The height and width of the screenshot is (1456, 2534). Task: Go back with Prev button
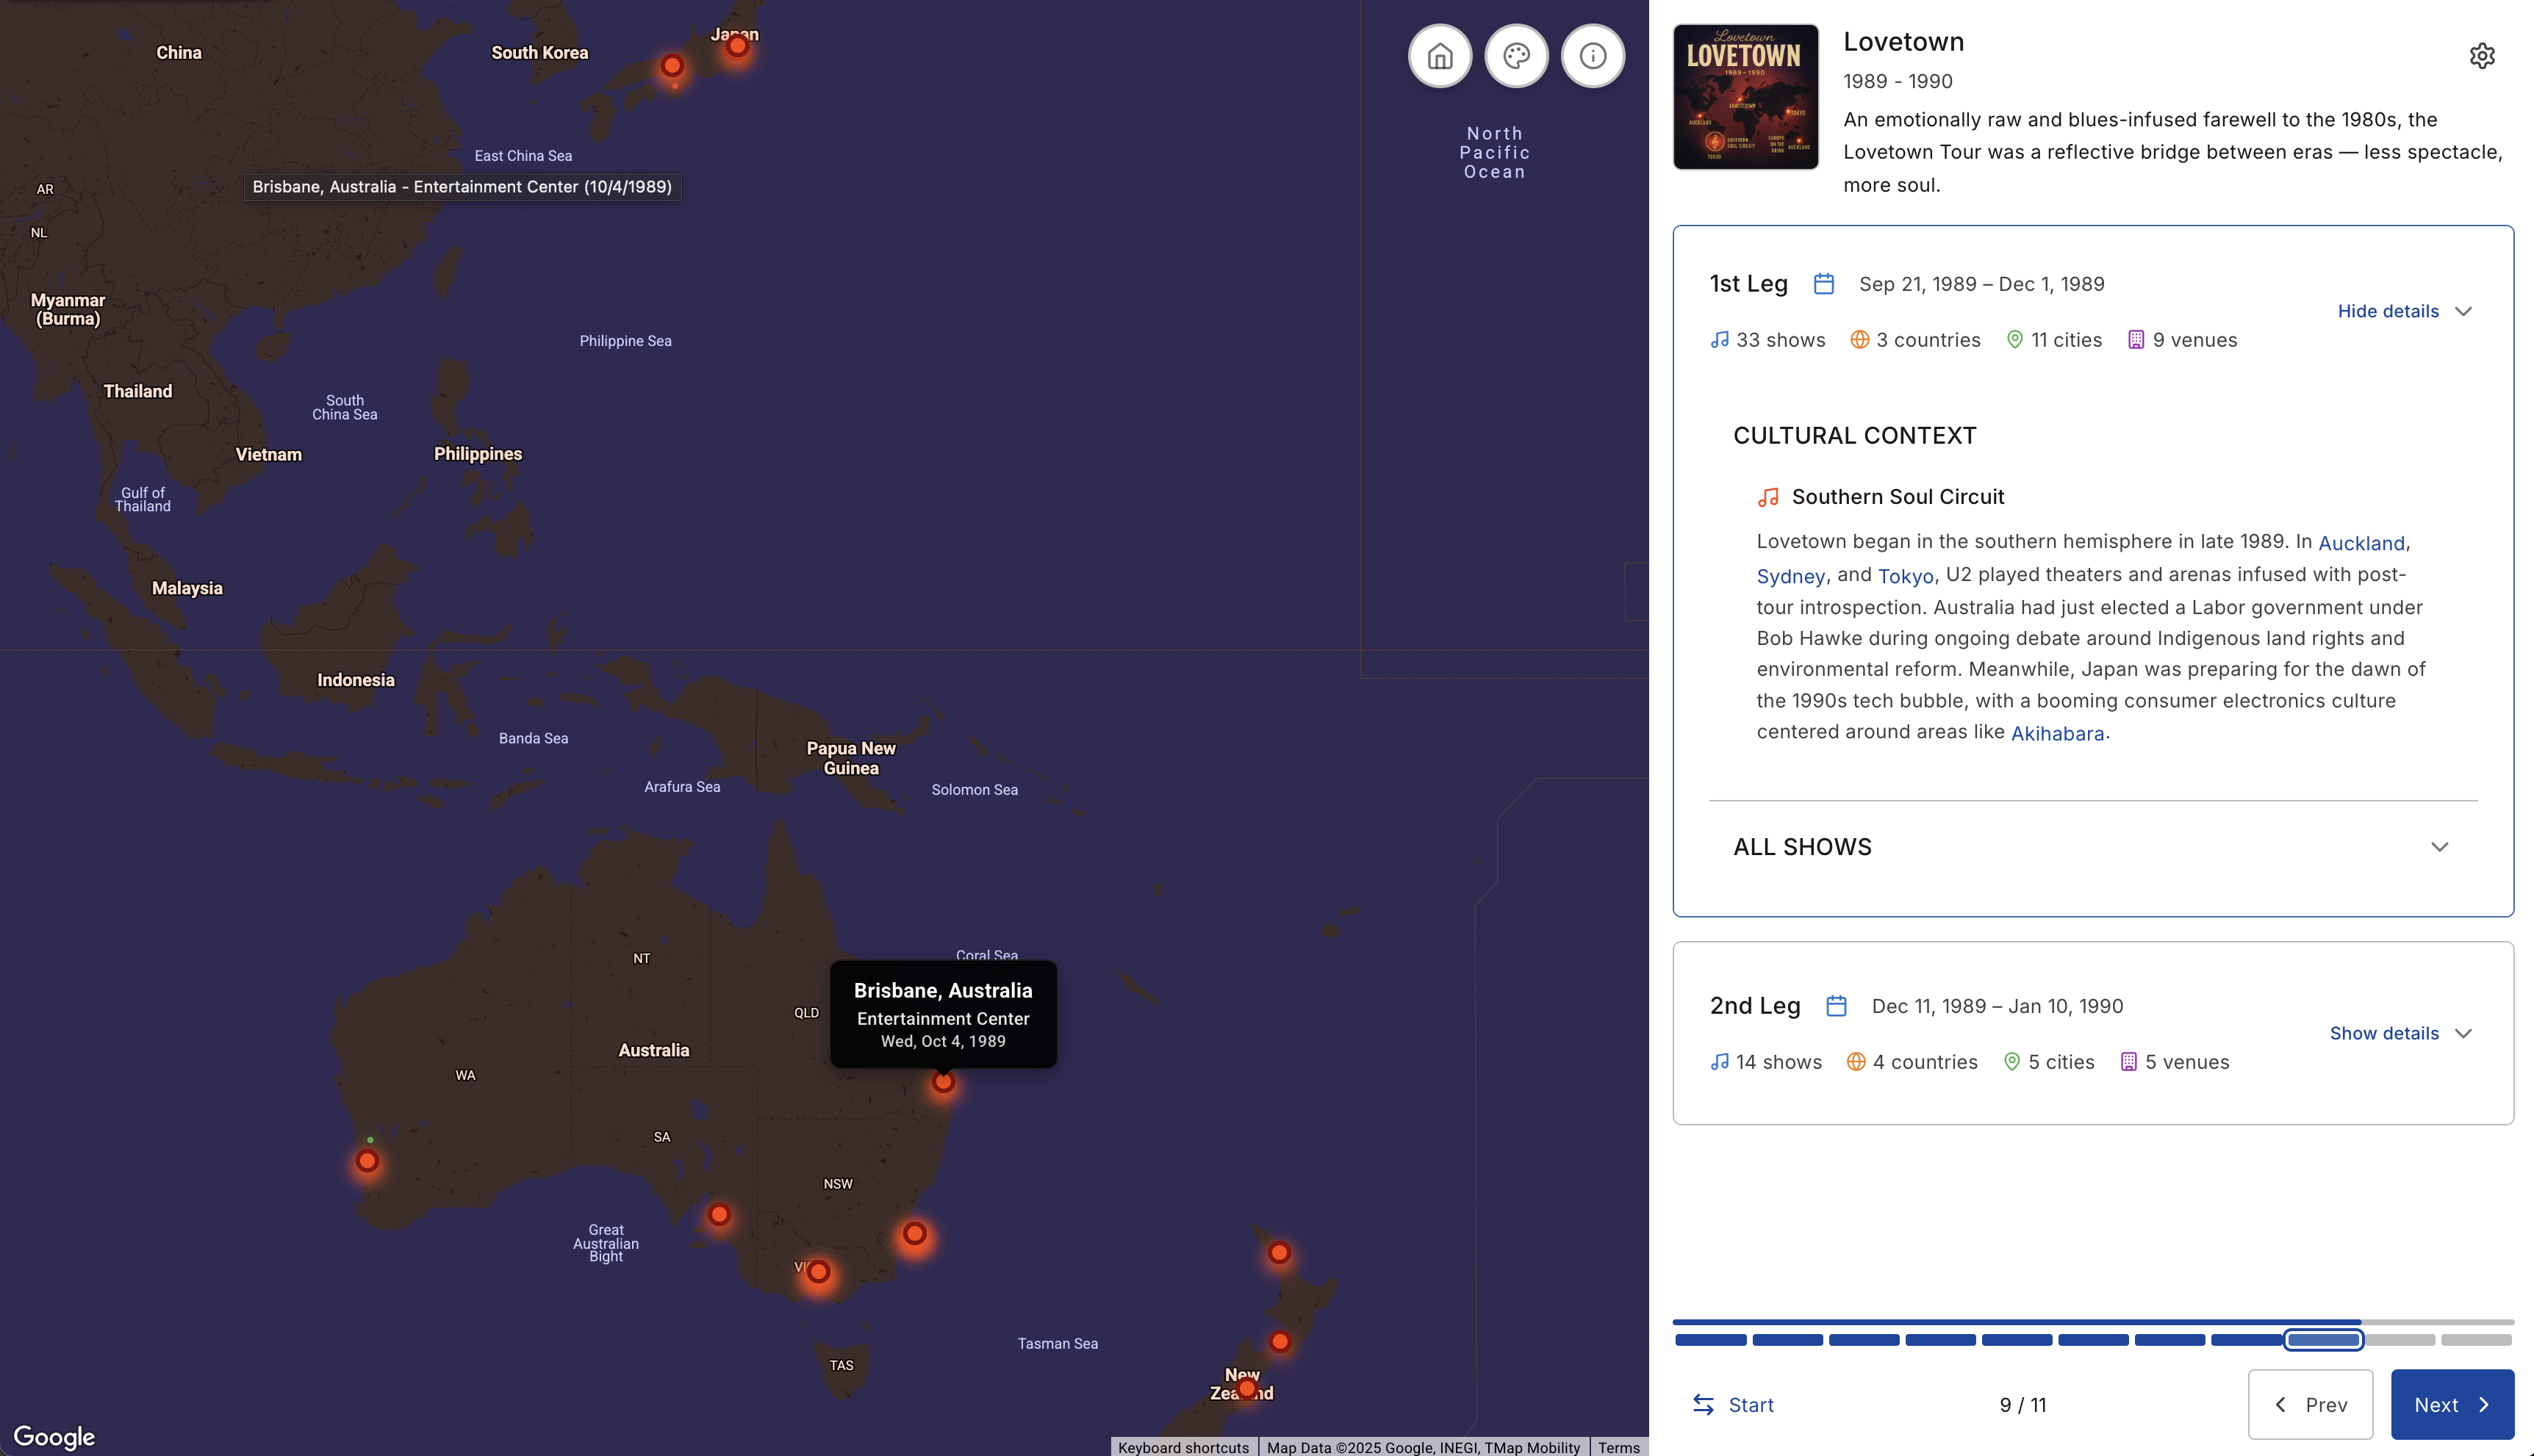(2310, 1404)
